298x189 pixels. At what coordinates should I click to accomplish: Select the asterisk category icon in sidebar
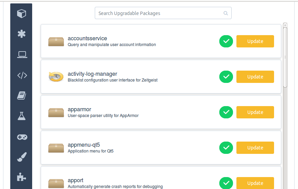[x=22, y=34]
